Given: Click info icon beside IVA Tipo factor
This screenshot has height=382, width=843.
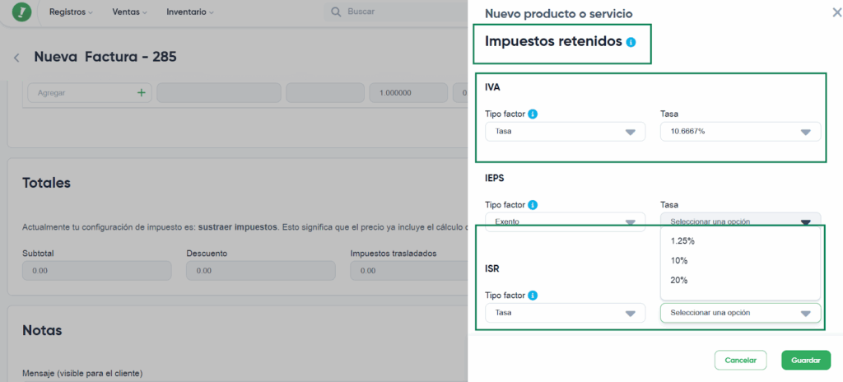Looking at the screenshot, I should click(x=533, y=114).
